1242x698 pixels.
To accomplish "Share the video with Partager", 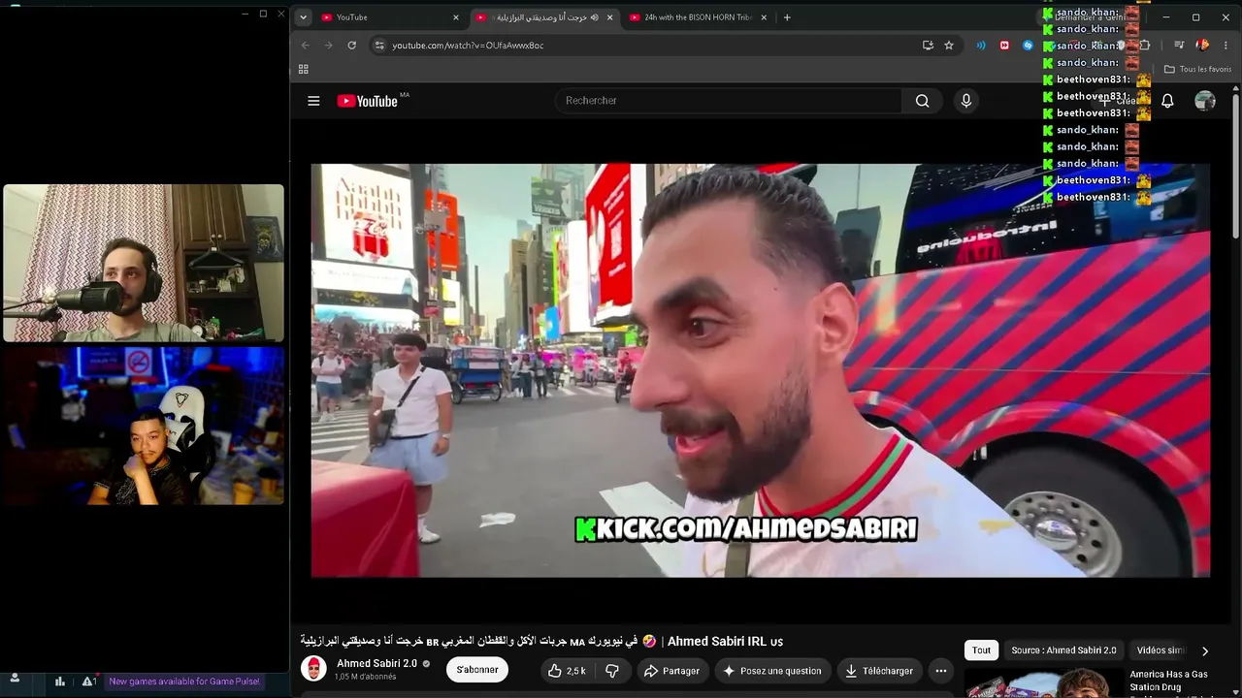I will click(671, 671).
